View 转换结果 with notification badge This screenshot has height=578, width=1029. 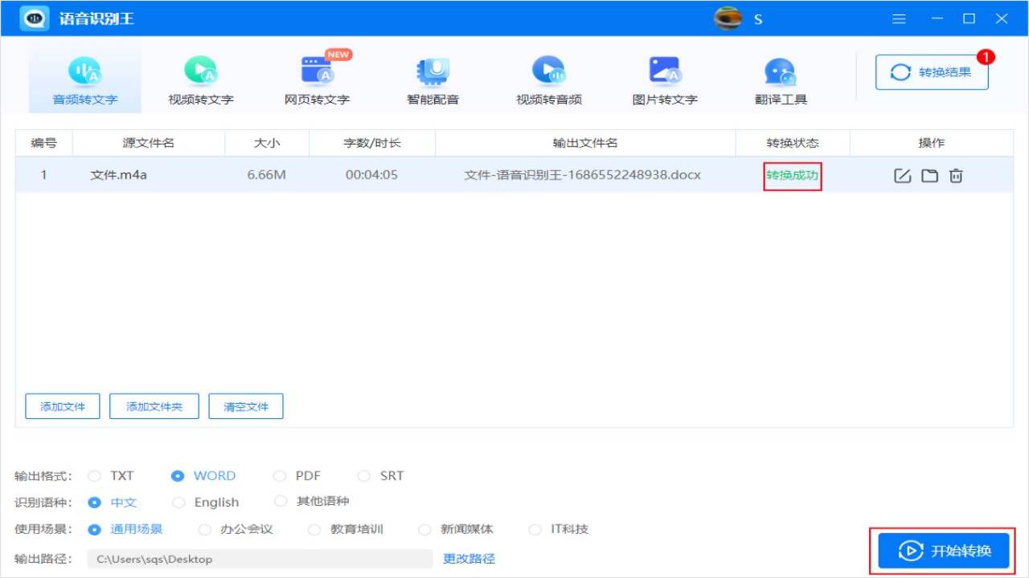click(x=931, y=71)
